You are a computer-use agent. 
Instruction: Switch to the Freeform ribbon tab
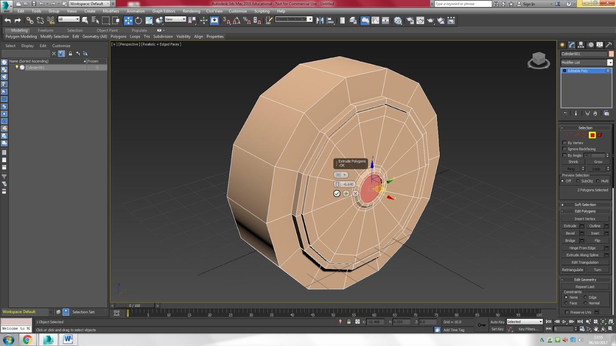(46, 30)
